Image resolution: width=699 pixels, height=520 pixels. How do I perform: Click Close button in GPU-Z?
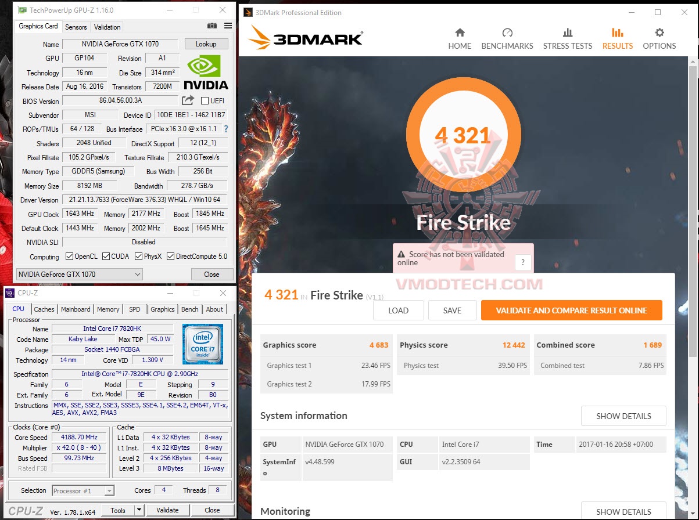(212, 274)
